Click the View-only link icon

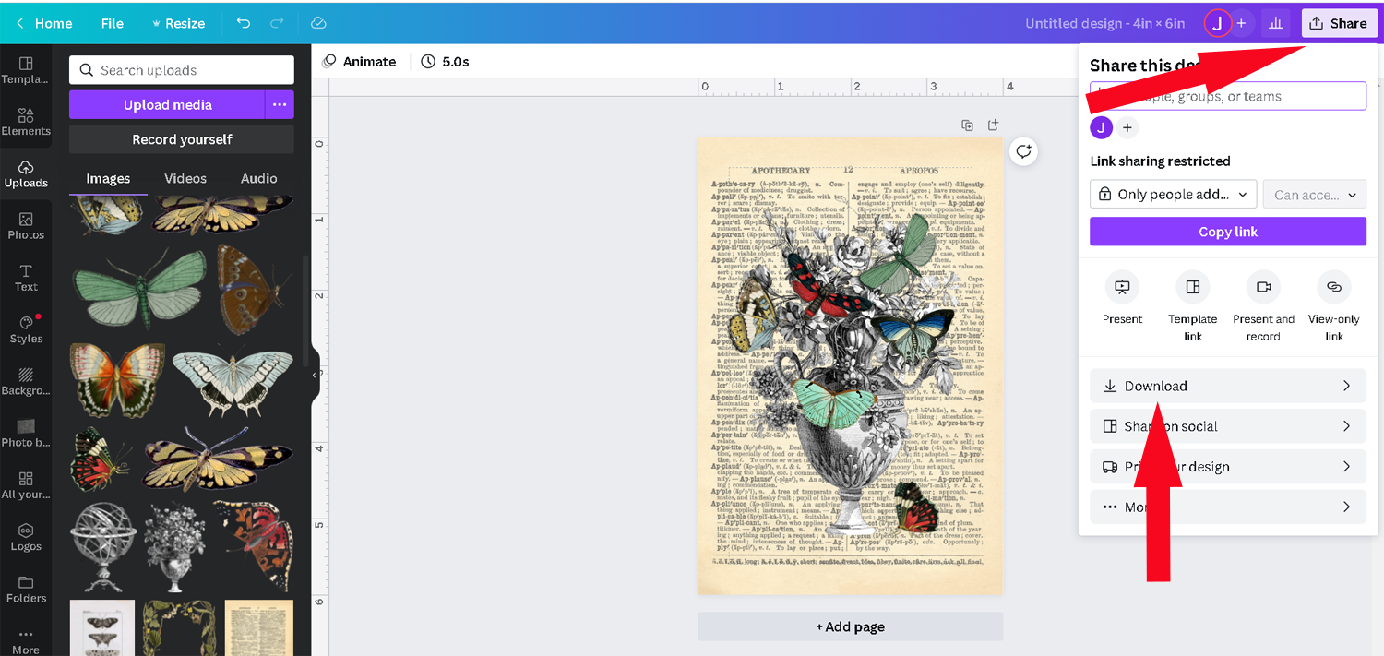pos(1334,287)
